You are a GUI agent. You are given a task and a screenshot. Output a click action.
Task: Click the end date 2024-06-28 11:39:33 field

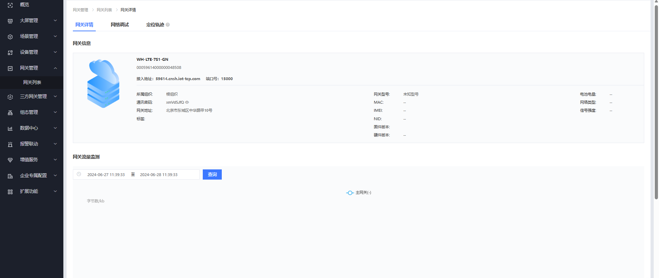point(159,175)
